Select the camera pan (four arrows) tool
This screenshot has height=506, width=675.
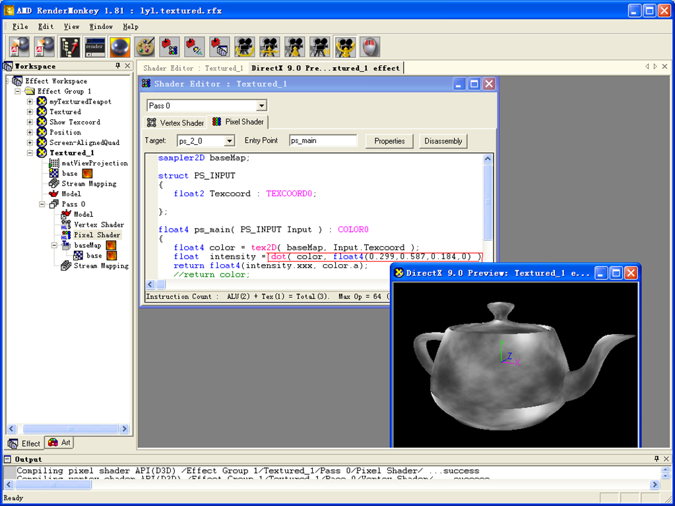pos(269,47)
